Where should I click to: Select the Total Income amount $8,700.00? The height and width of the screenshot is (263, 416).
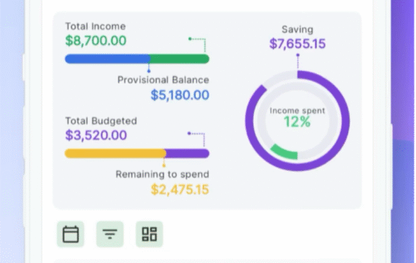[x=96, y=41]
